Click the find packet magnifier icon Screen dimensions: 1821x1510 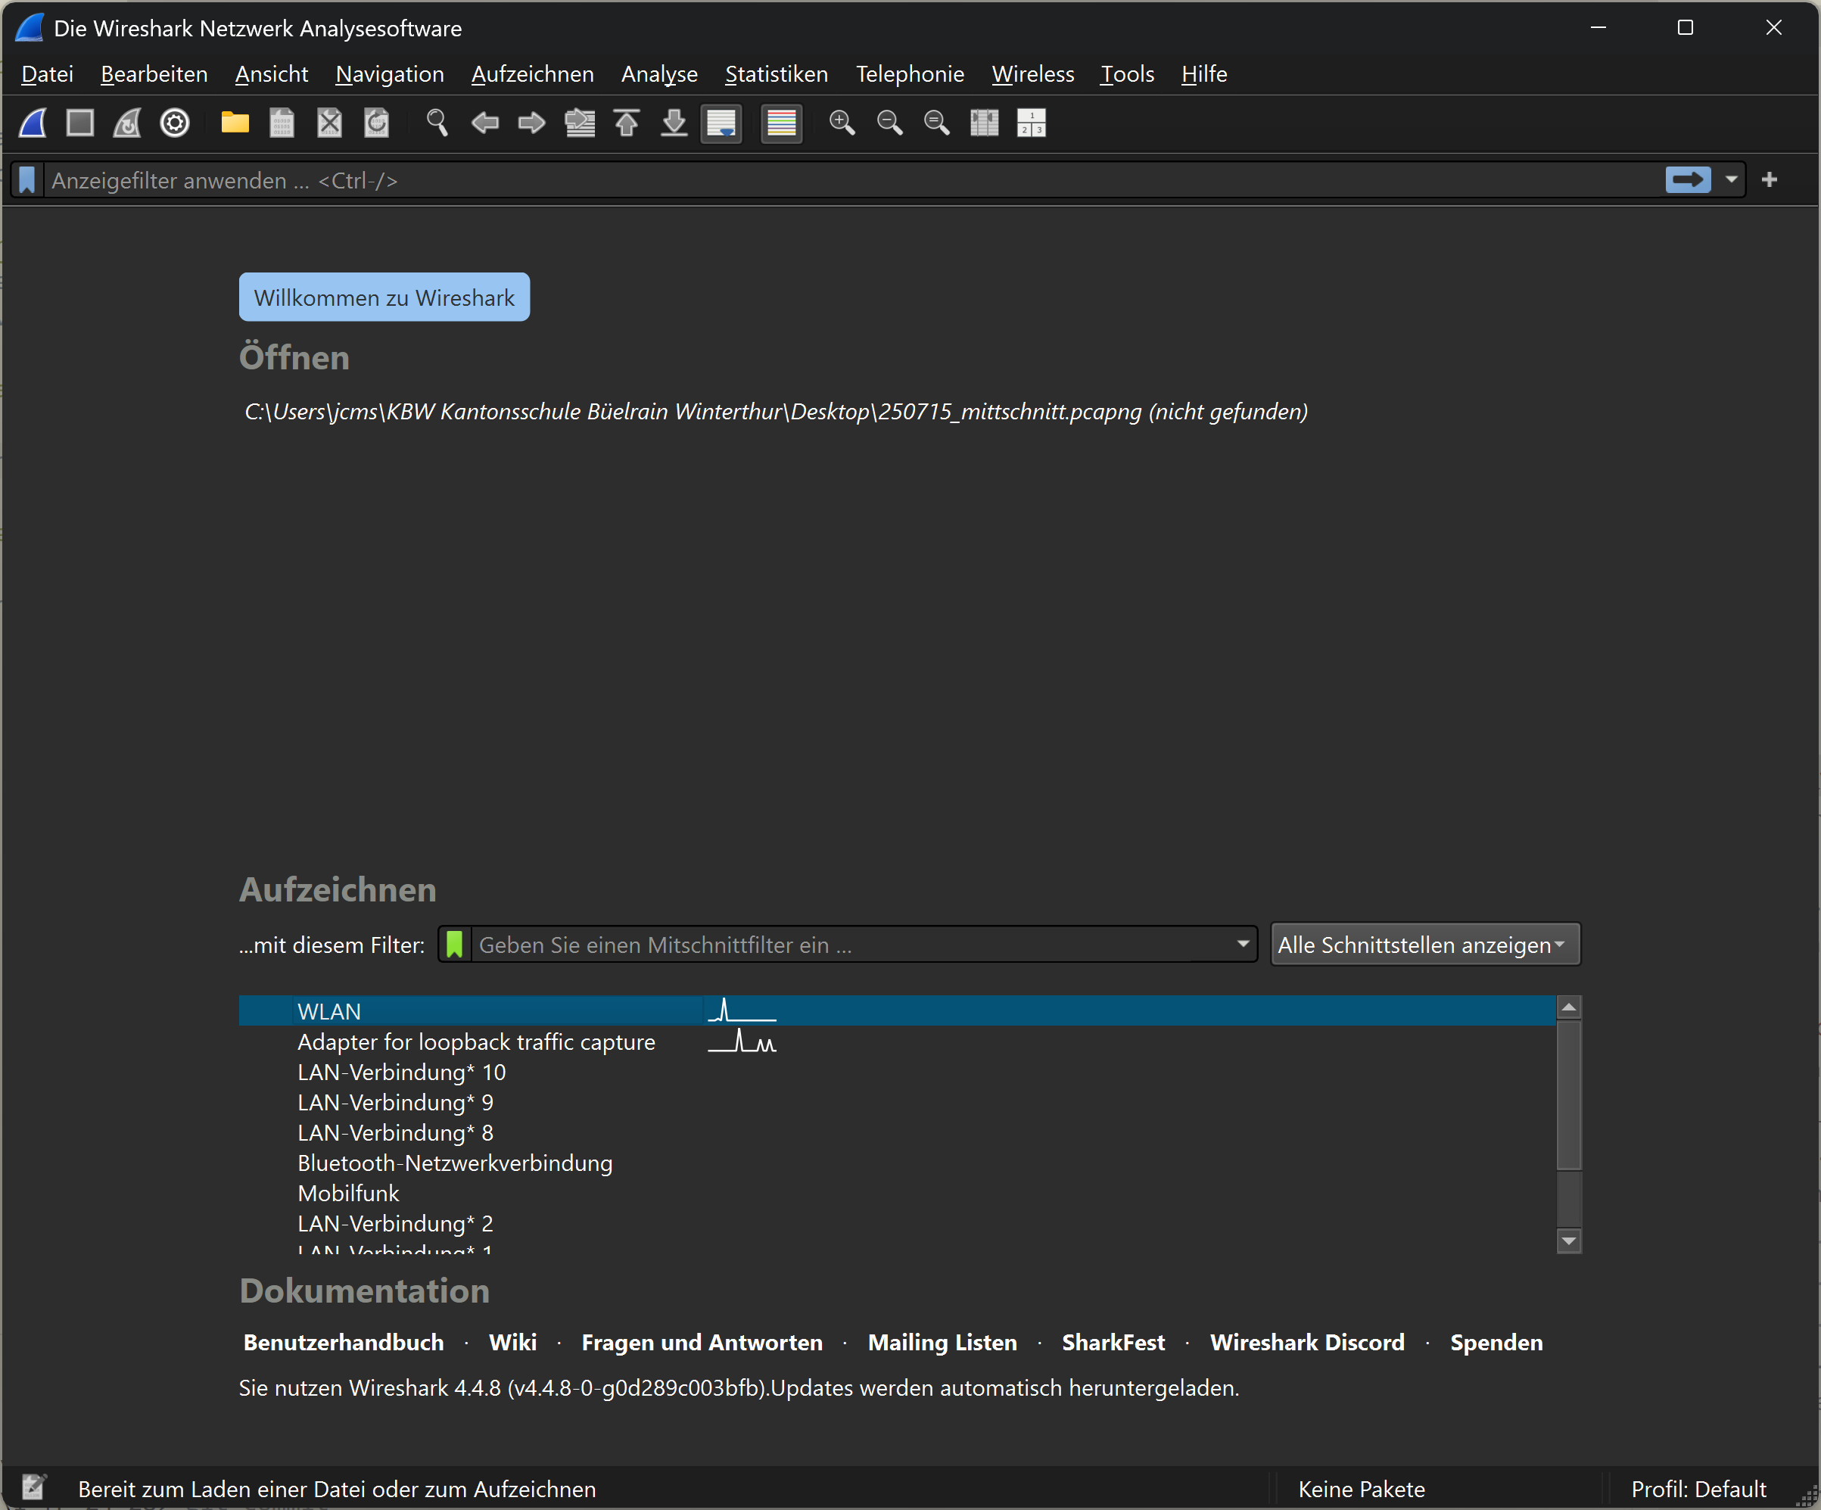(437, 123)
